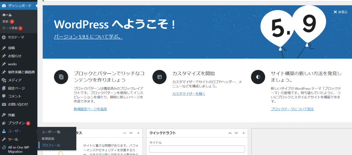Click the 非表示 X icon on banner

pyautogui.click(x=335, y=12)
